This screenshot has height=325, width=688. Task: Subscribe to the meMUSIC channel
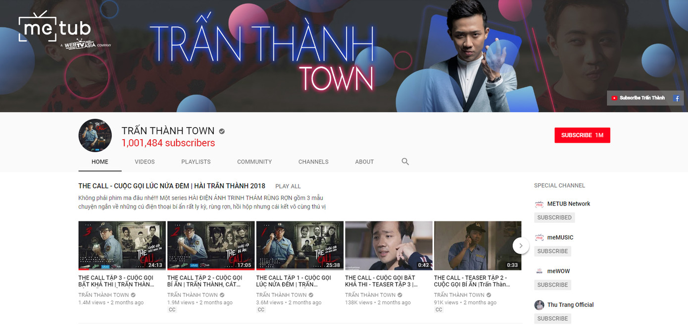[x=552, y=251]
